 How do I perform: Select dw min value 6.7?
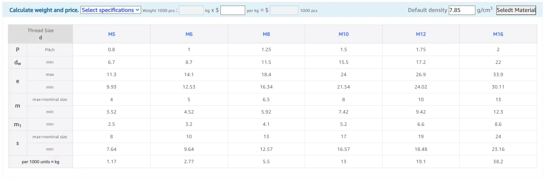[x=112, y=62]
